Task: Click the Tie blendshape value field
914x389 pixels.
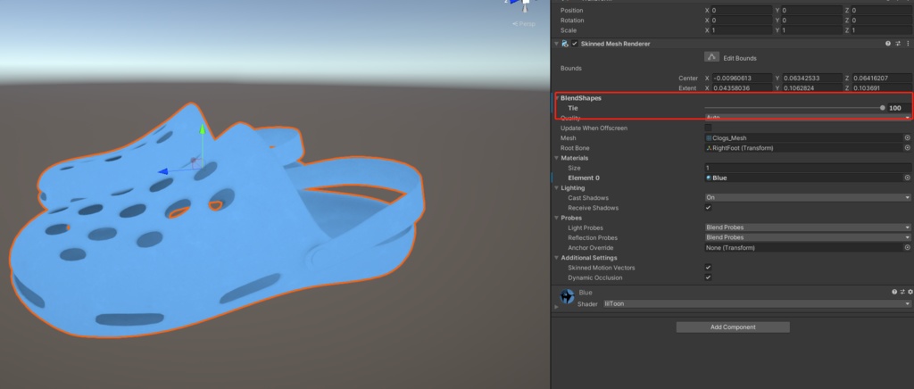Action: (x=898, y=108)
